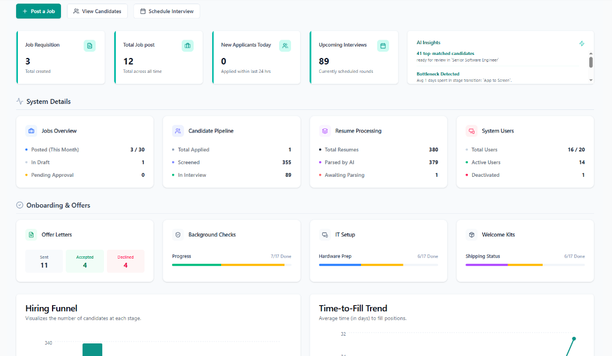This screenshot has height=356, width=612.
Task: Click the Background Checks shield icon
Action: (178, 235)
